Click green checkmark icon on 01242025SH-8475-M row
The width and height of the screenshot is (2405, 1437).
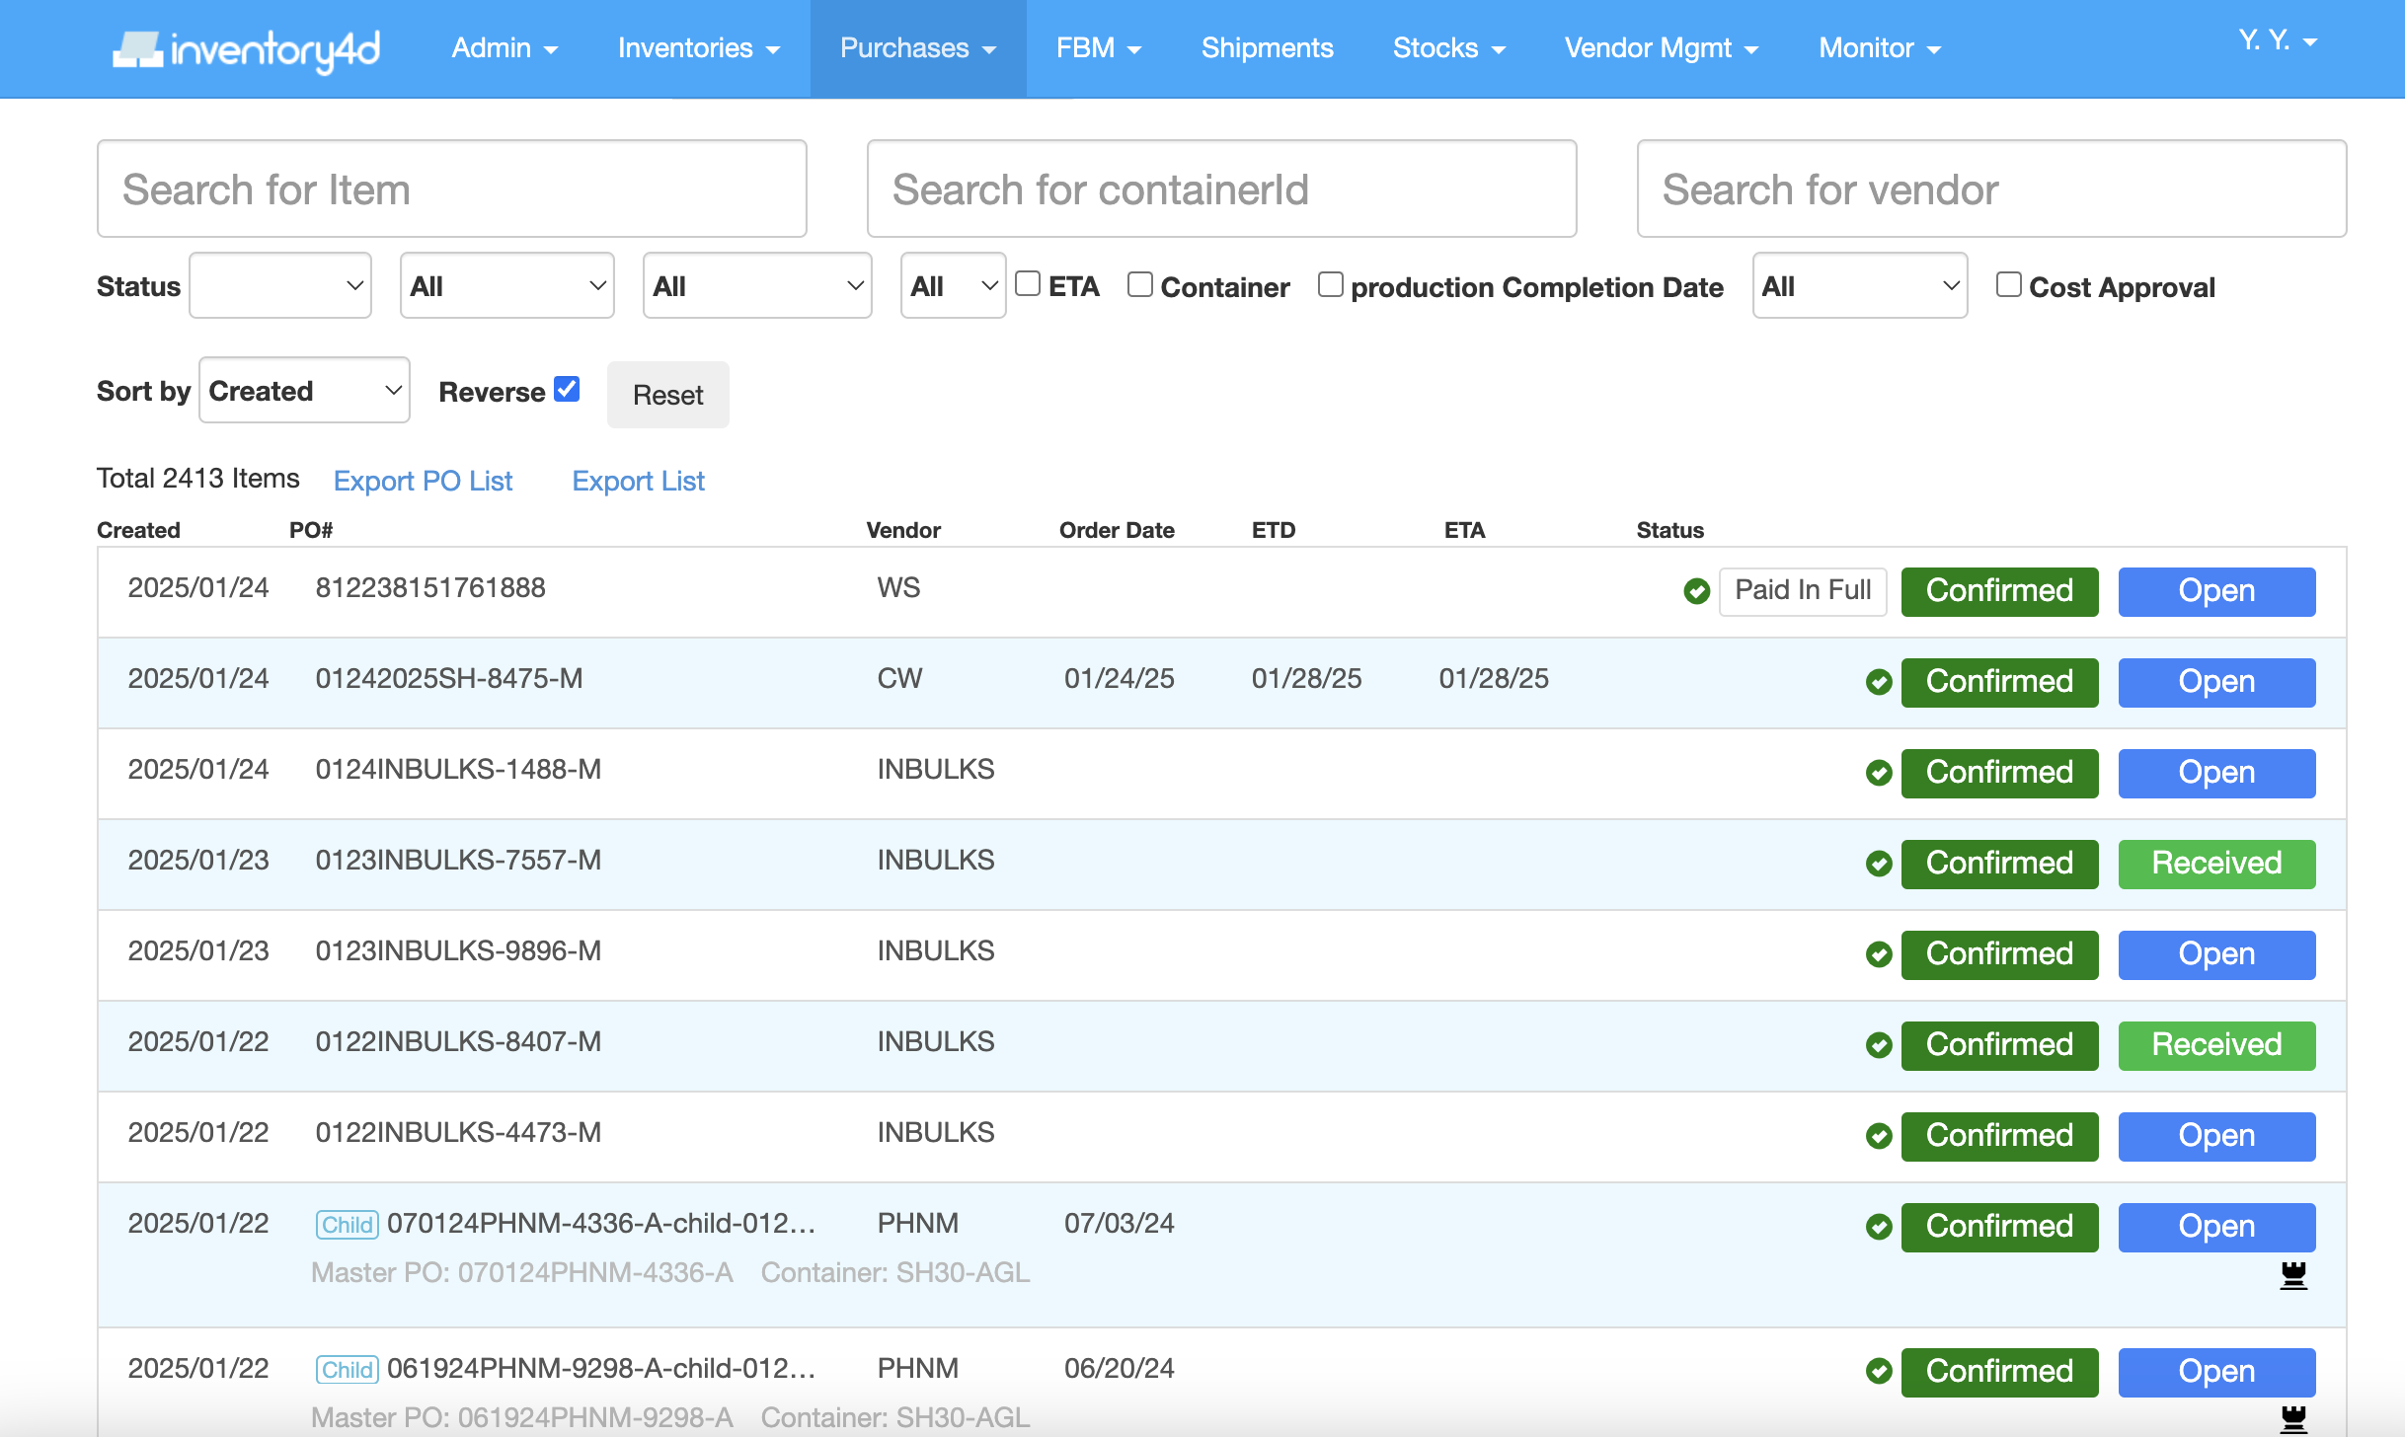point(1878,682)
